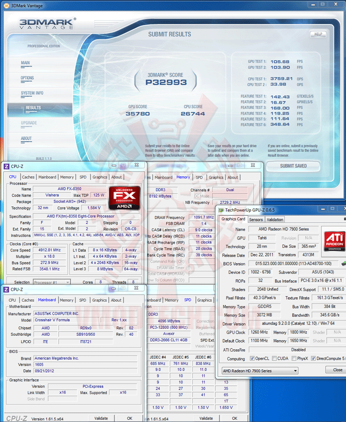Screen dimensions: 346x422
Task: Select About tab in CPU-Z Memory window
Action: point(233,178)
